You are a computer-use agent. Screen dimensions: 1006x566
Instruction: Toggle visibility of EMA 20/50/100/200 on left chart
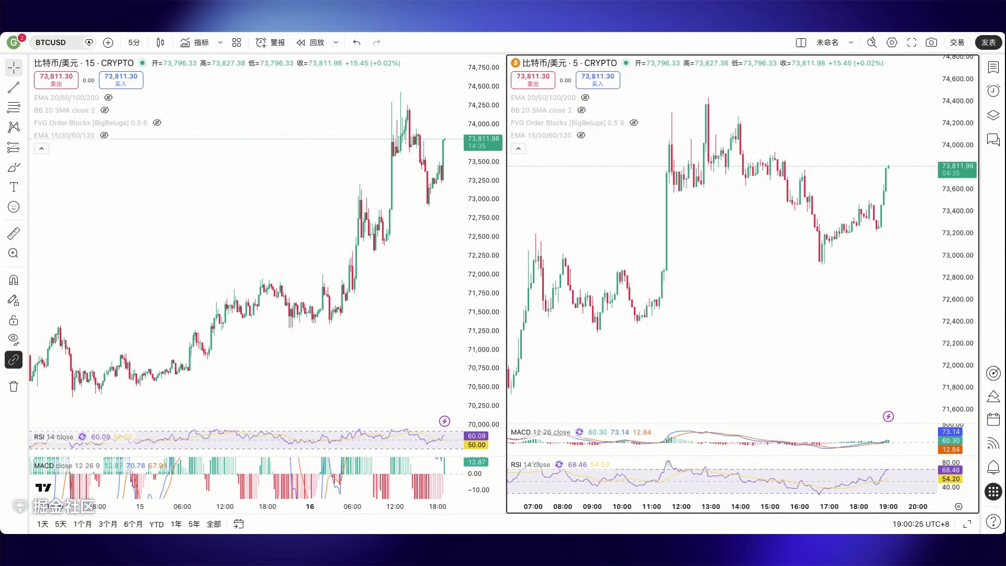108,97
